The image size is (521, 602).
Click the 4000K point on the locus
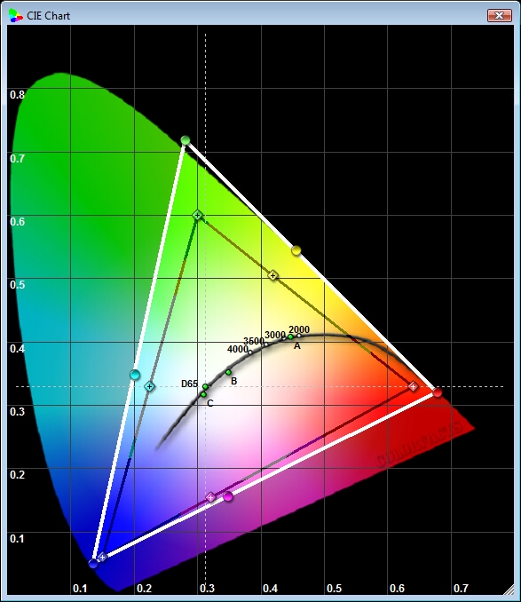pos(250,352)
